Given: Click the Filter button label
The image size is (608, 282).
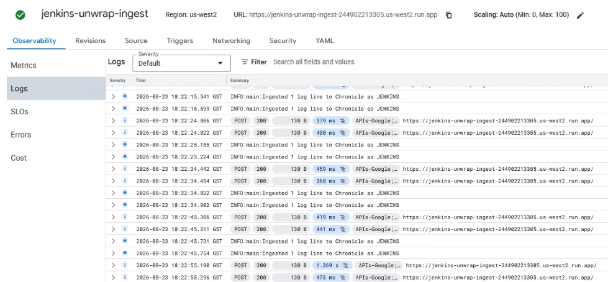Looking at the screenshot, I should pos(258,62).
